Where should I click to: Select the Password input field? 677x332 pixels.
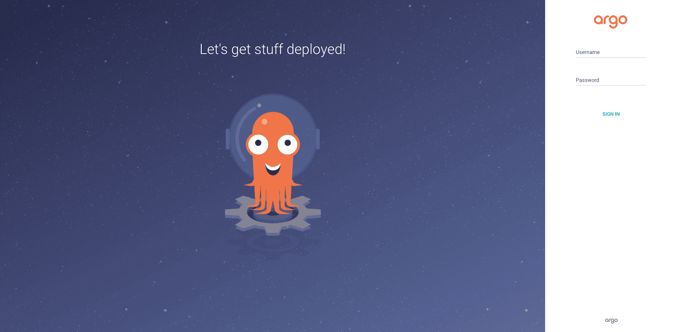pos(611,80)
